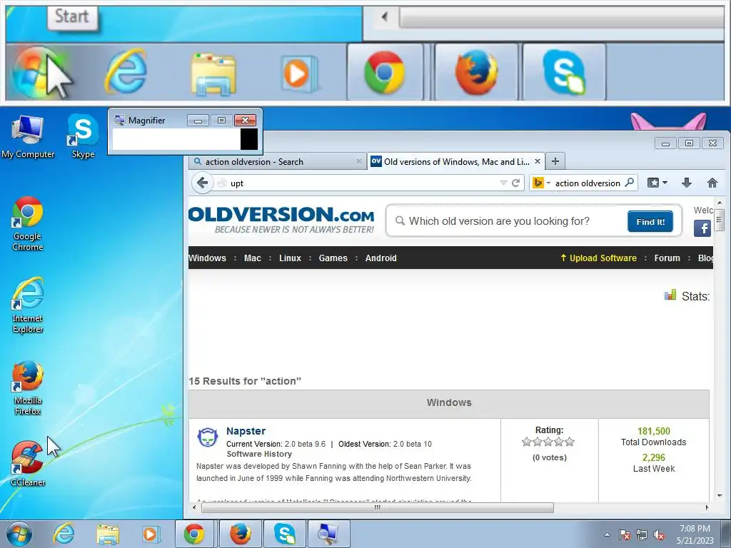Image resolution: width=731 pixels, height=548 pixels.
Task: Switch to Google Chrome in taskbar
Action: point(194,534)
